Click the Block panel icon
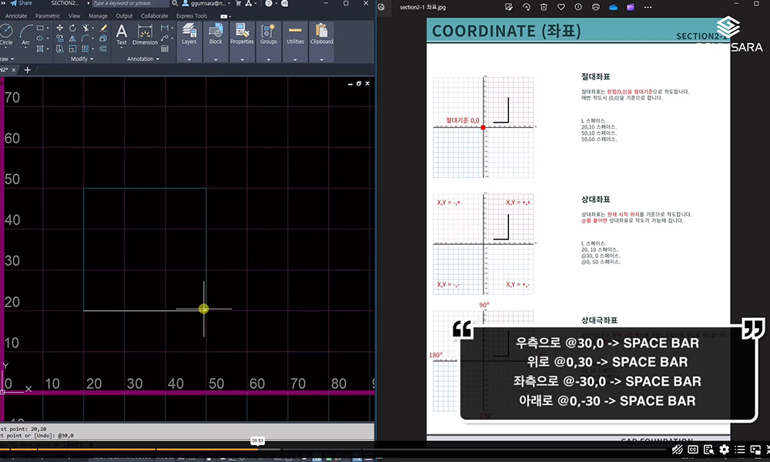The height and width of the screenshot is (462, 770). pyautogui.click(x=216, y=33)
